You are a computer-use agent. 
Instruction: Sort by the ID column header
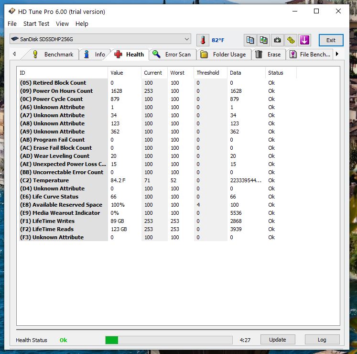click(x=62, y=73)
